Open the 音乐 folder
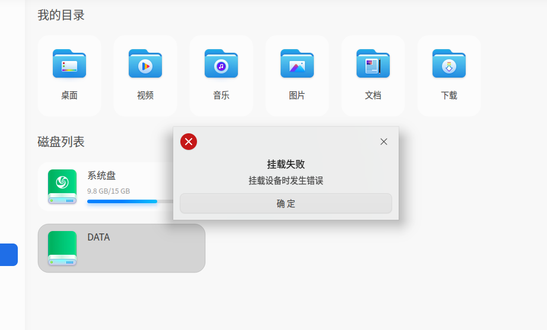Image resolution: width=547 pixels, height=330 pixels. 221,76
